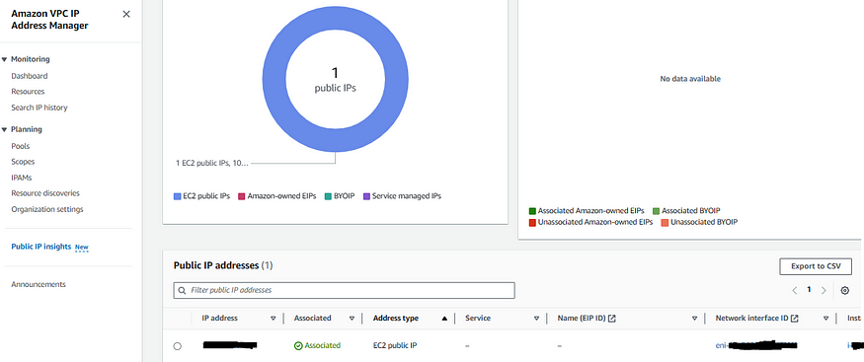864x362 pixels.
Task: Toggle BYOIP legend swatch
Action: coord(328,196)
